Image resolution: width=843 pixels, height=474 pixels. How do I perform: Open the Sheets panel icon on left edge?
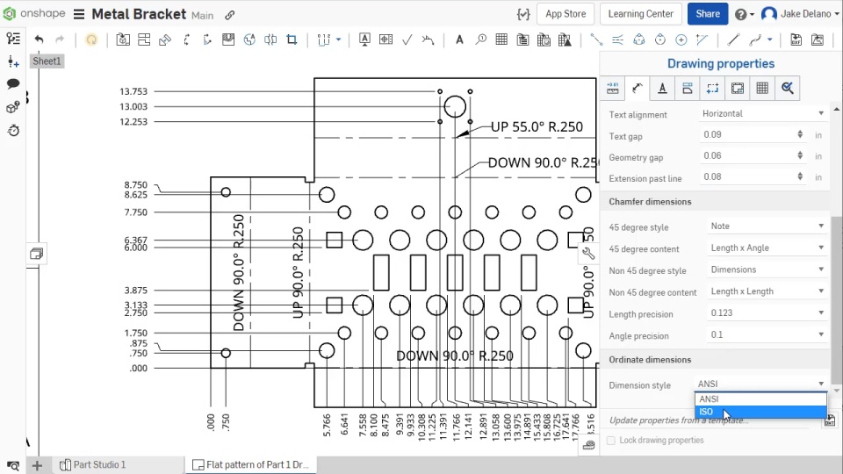click(x=37, y=254)
